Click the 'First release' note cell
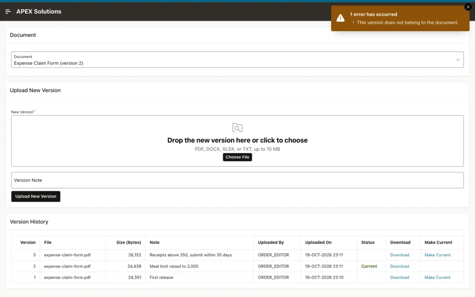Viewport: 475px width, 297px height. pos(161,278)
